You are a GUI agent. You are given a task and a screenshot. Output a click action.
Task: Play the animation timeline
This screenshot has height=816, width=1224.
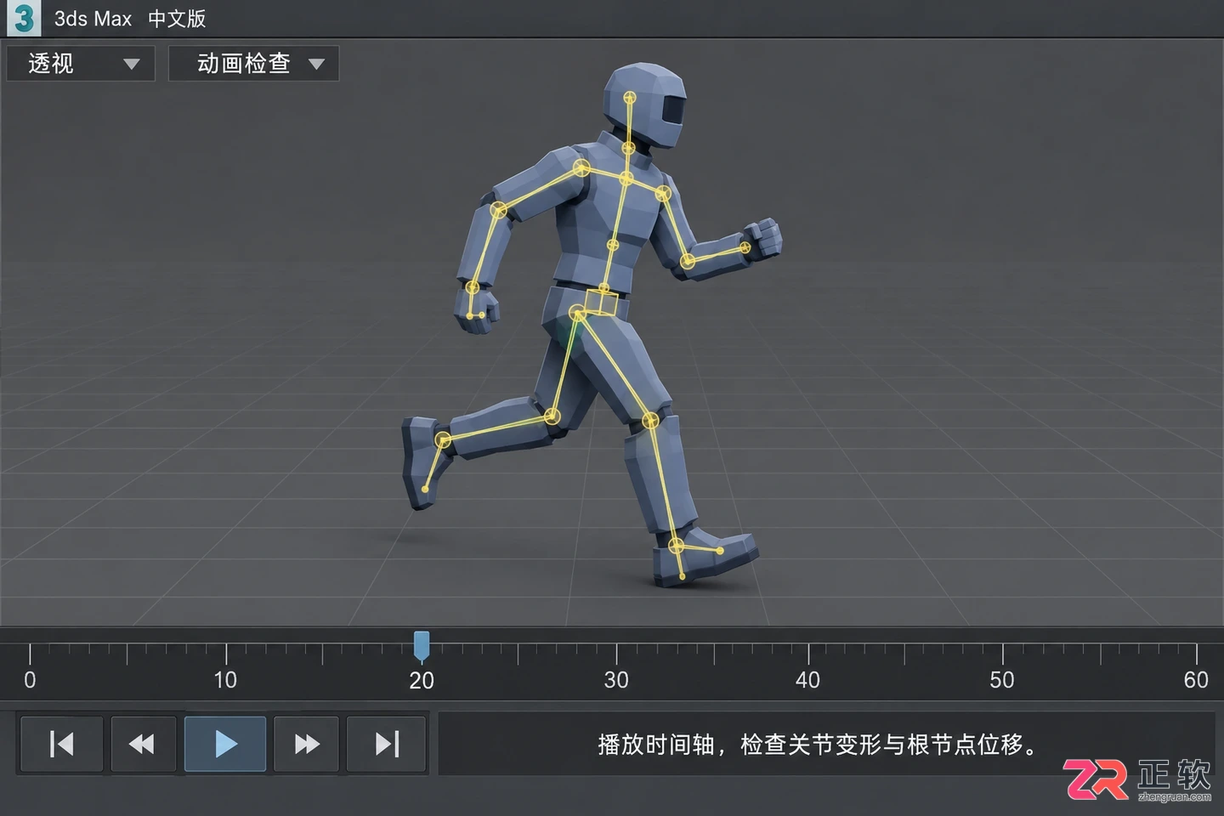[x=225, y=745]
